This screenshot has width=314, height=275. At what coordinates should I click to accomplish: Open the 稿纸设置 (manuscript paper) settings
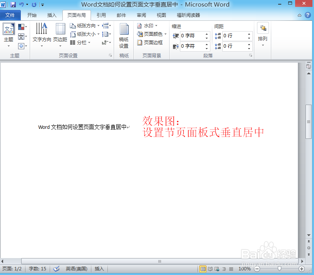point(124,34)
